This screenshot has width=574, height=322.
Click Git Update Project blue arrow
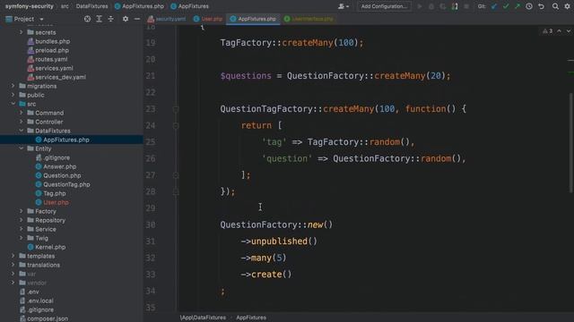494,6
